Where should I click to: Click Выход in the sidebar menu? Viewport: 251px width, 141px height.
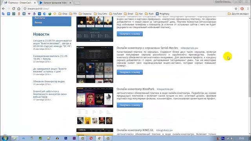pyautogui.click(x=38, y=23)
